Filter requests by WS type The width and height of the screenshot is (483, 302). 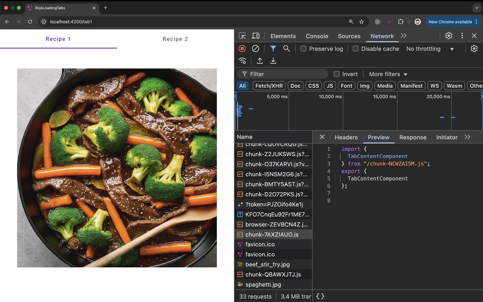coord(435,86)
